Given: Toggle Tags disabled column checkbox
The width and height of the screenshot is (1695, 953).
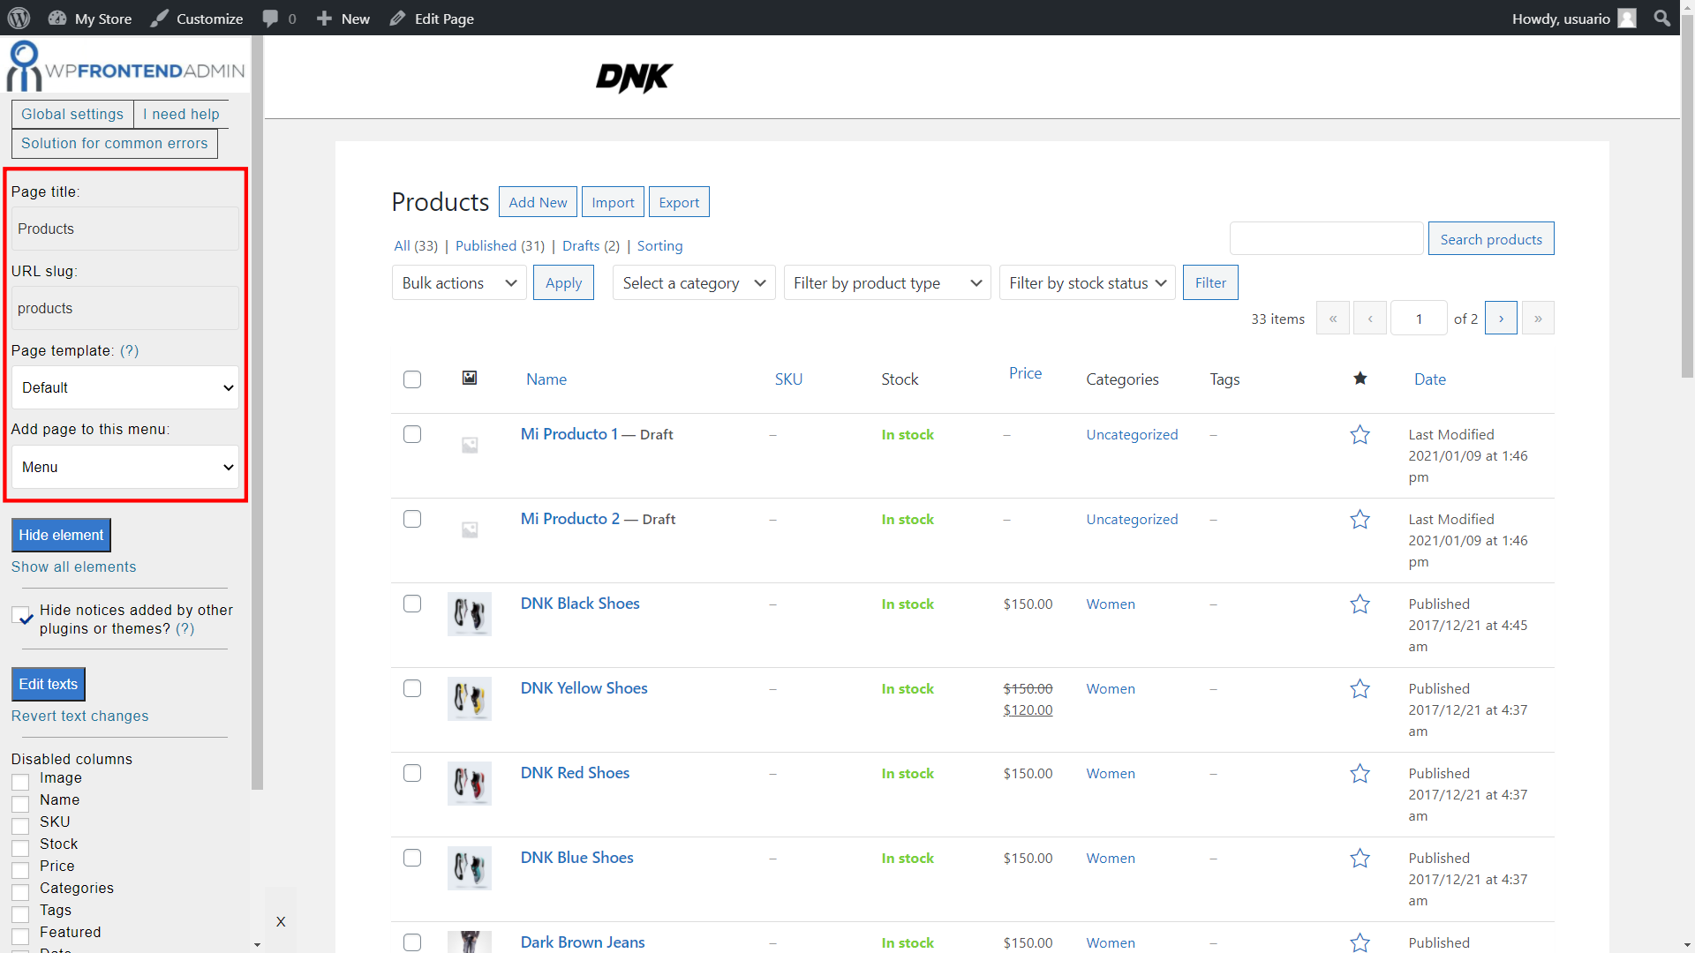Looking at the screenshot, I should click(20, 914).
